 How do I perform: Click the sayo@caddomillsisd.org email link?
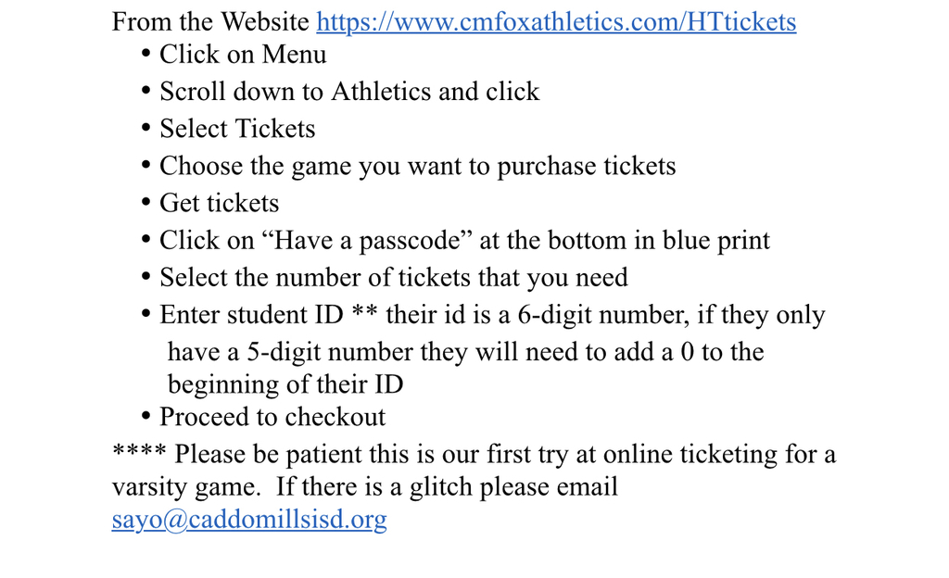(x=249, y=520)
